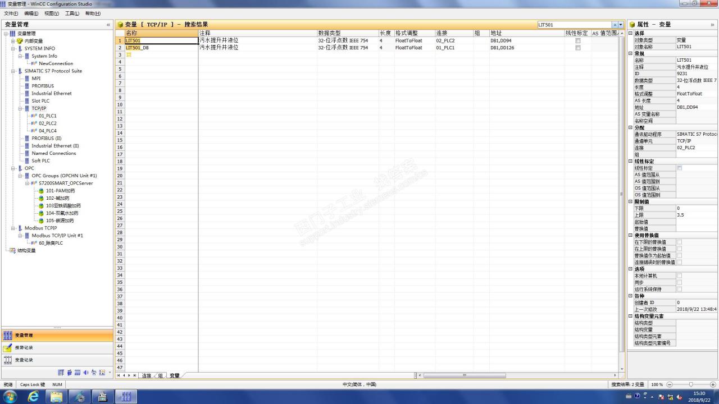Sort by the 数据类型 column header
This screenshot has height=404, width=719.
click(348, 33)
